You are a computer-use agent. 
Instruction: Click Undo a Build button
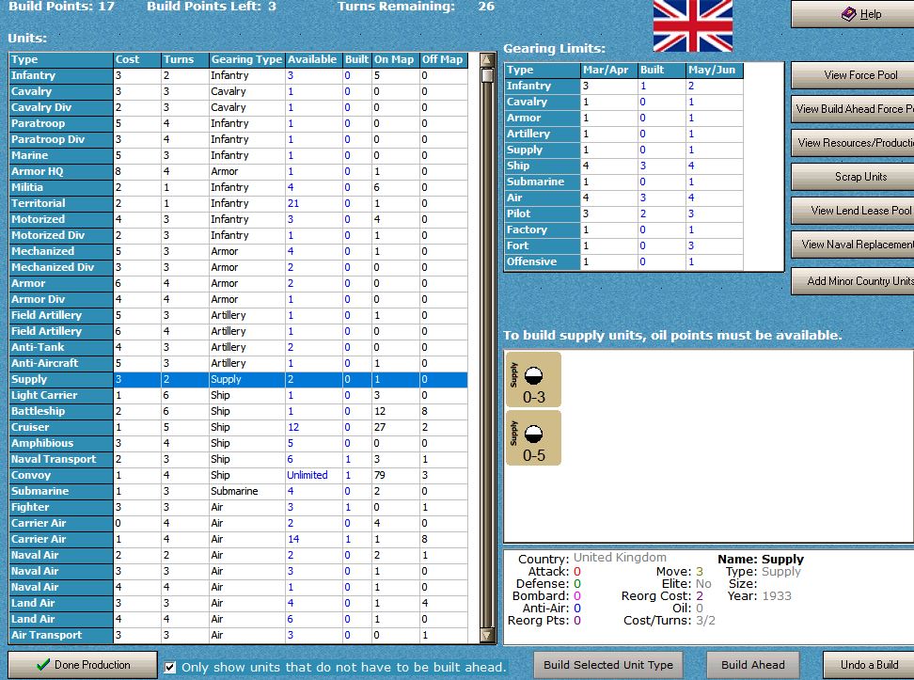pyautogui.click(x=869, y=665)
